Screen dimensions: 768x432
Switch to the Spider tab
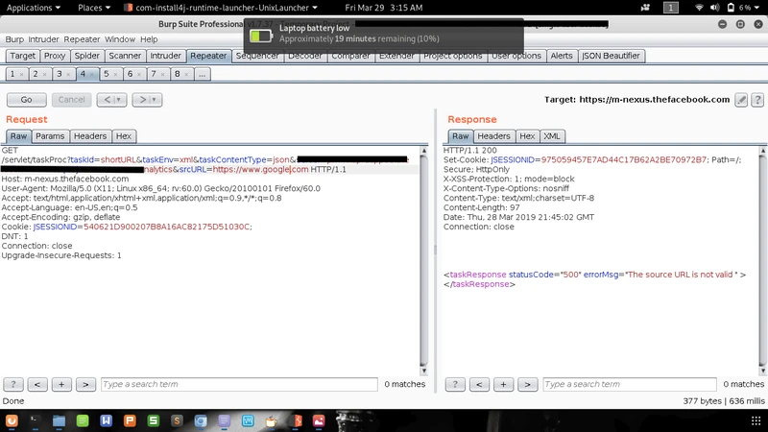(86, 56)
